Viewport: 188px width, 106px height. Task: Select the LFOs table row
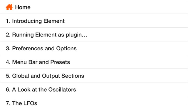click(x=94, y=101)
